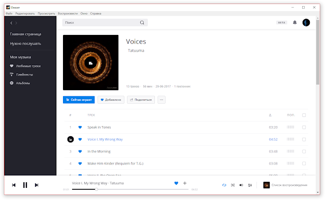Unlike Make Him Kinder heart

pos(80,164)
